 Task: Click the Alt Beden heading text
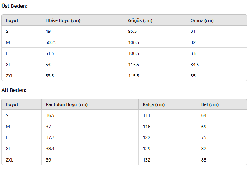14,90
